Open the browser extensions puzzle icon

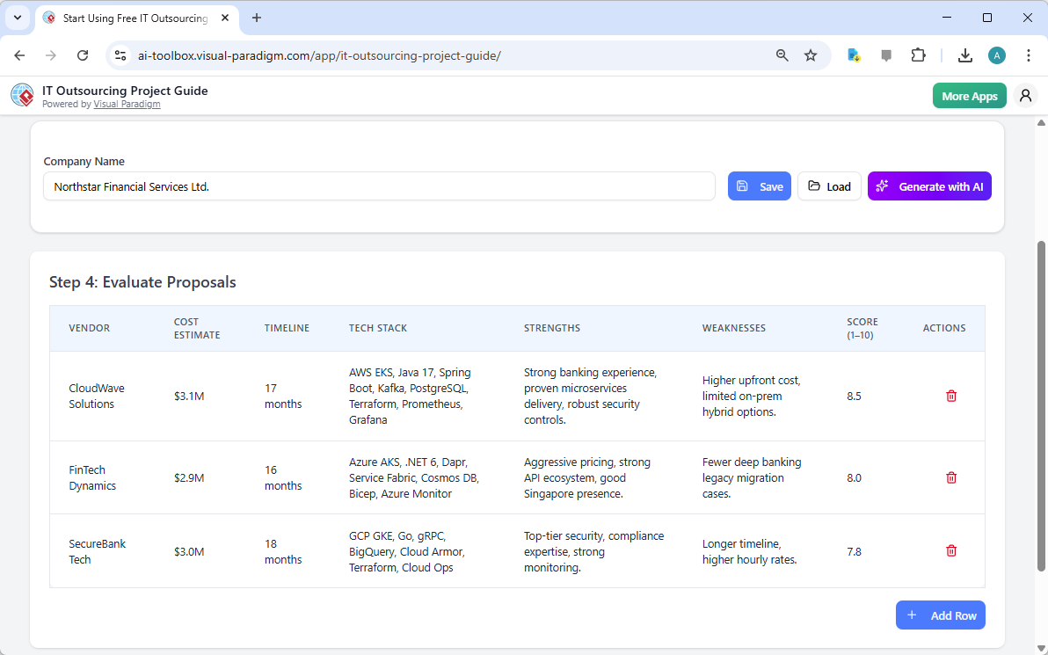tap(918, 55)
